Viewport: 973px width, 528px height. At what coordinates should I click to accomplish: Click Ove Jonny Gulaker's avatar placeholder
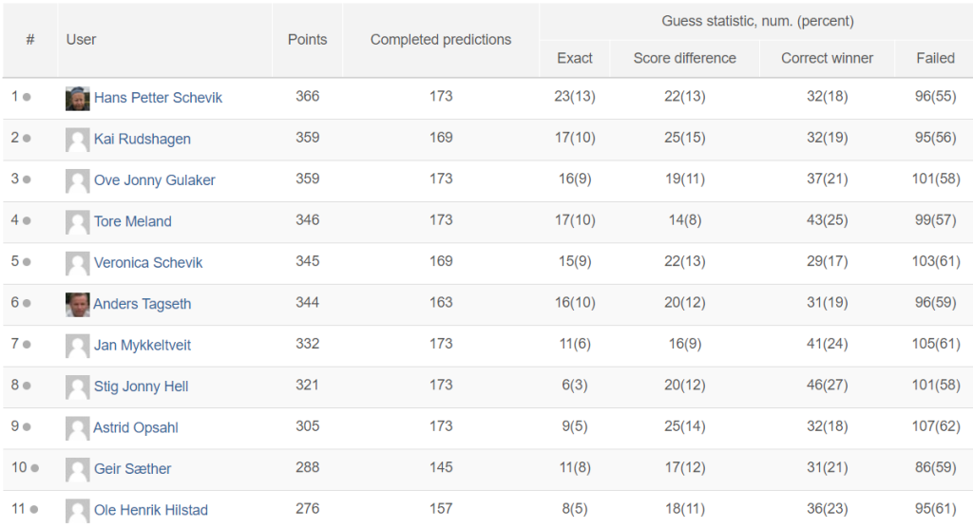click(x=78, y=180)
